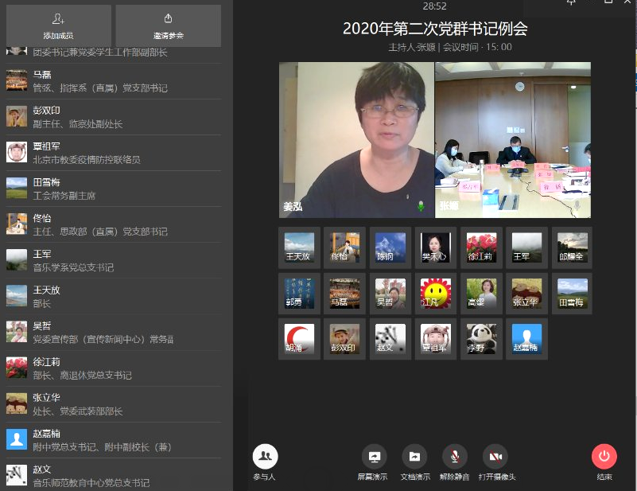Click 彭双印's tile in participant grid
This screenshot has width=637, height=491.
(x=344, y=339)
